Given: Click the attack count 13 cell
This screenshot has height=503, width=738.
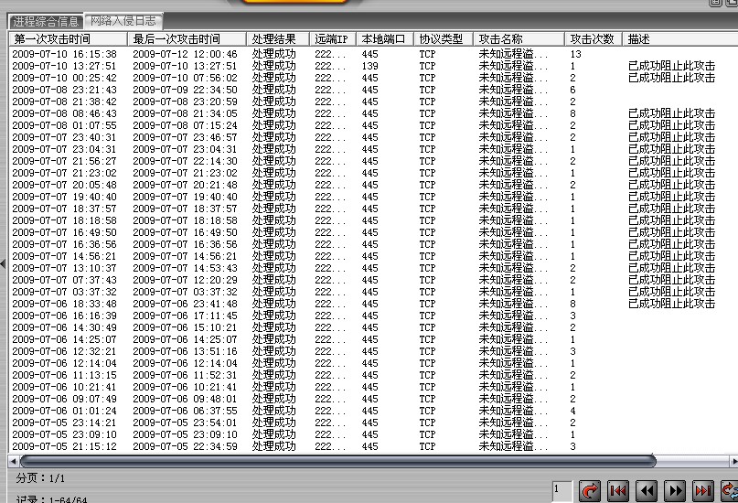Looking at the screenshot, I should pyautogui.click(x=575, y=54).
